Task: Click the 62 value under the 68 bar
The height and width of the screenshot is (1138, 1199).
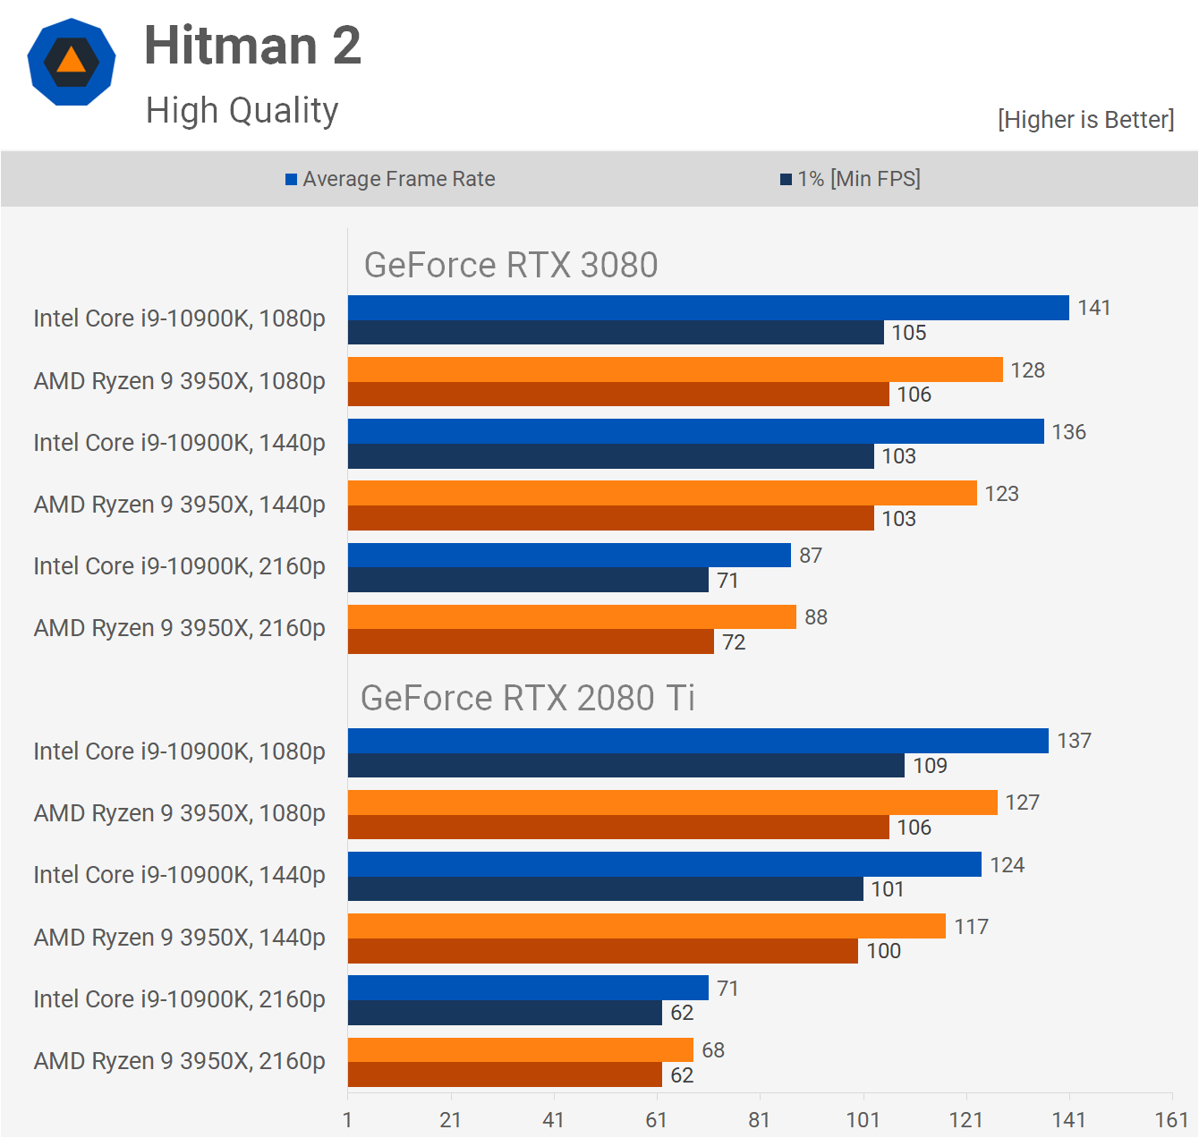Action: [682, 1075]
